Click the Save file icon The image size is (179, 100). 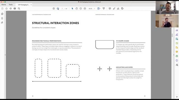click(2, 9)
